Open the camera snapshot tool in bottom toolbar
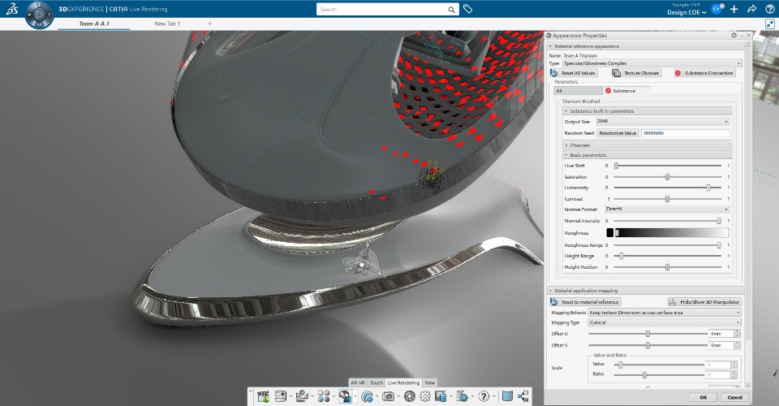 coord(388,396)
